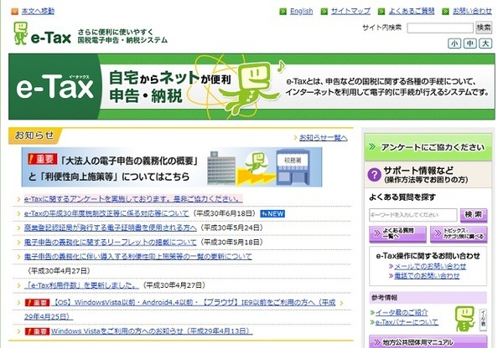
Task: Click the green arrow icon before お問い合わせ
Action: [445, 12]
